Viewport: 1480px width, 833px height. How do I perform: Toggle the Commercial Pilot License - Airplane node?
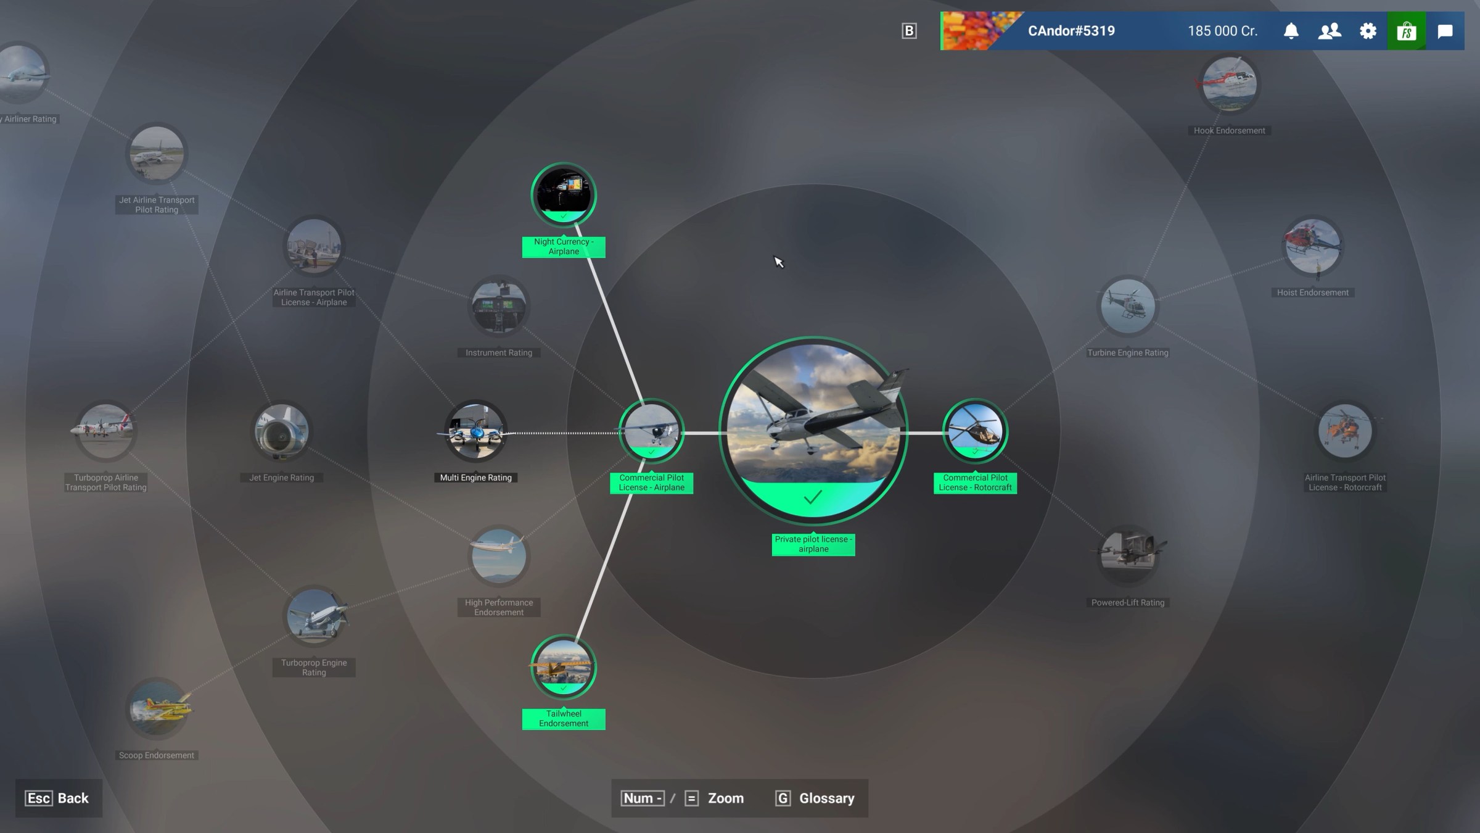pyautogui.click(x=652, y=433)
